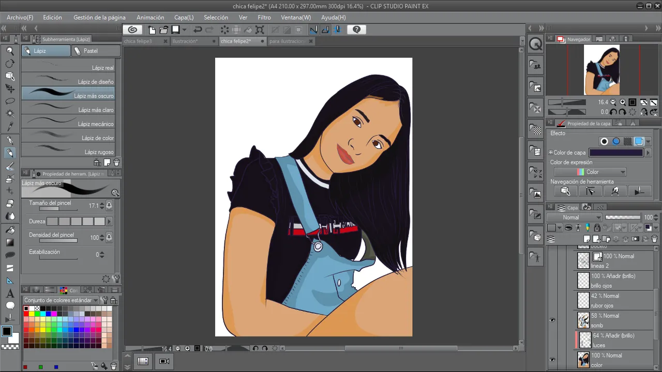Click the Color de capa dark swatch
The width and height of the screenshot is (662, 372).
(x=616, y=152)
